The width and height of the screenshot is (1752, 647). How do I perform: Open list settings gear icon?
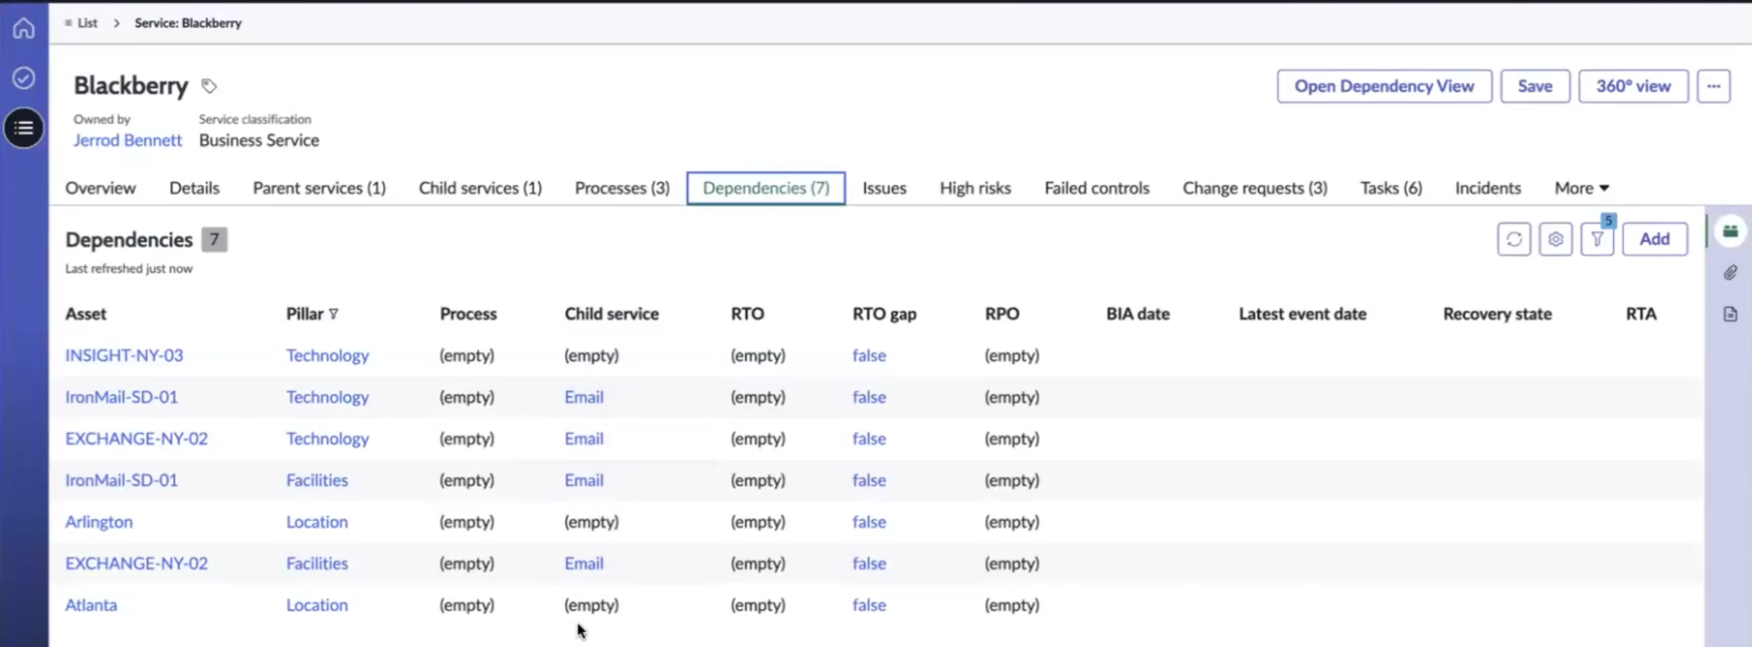pyautogui.click(x=1555, y=239)
